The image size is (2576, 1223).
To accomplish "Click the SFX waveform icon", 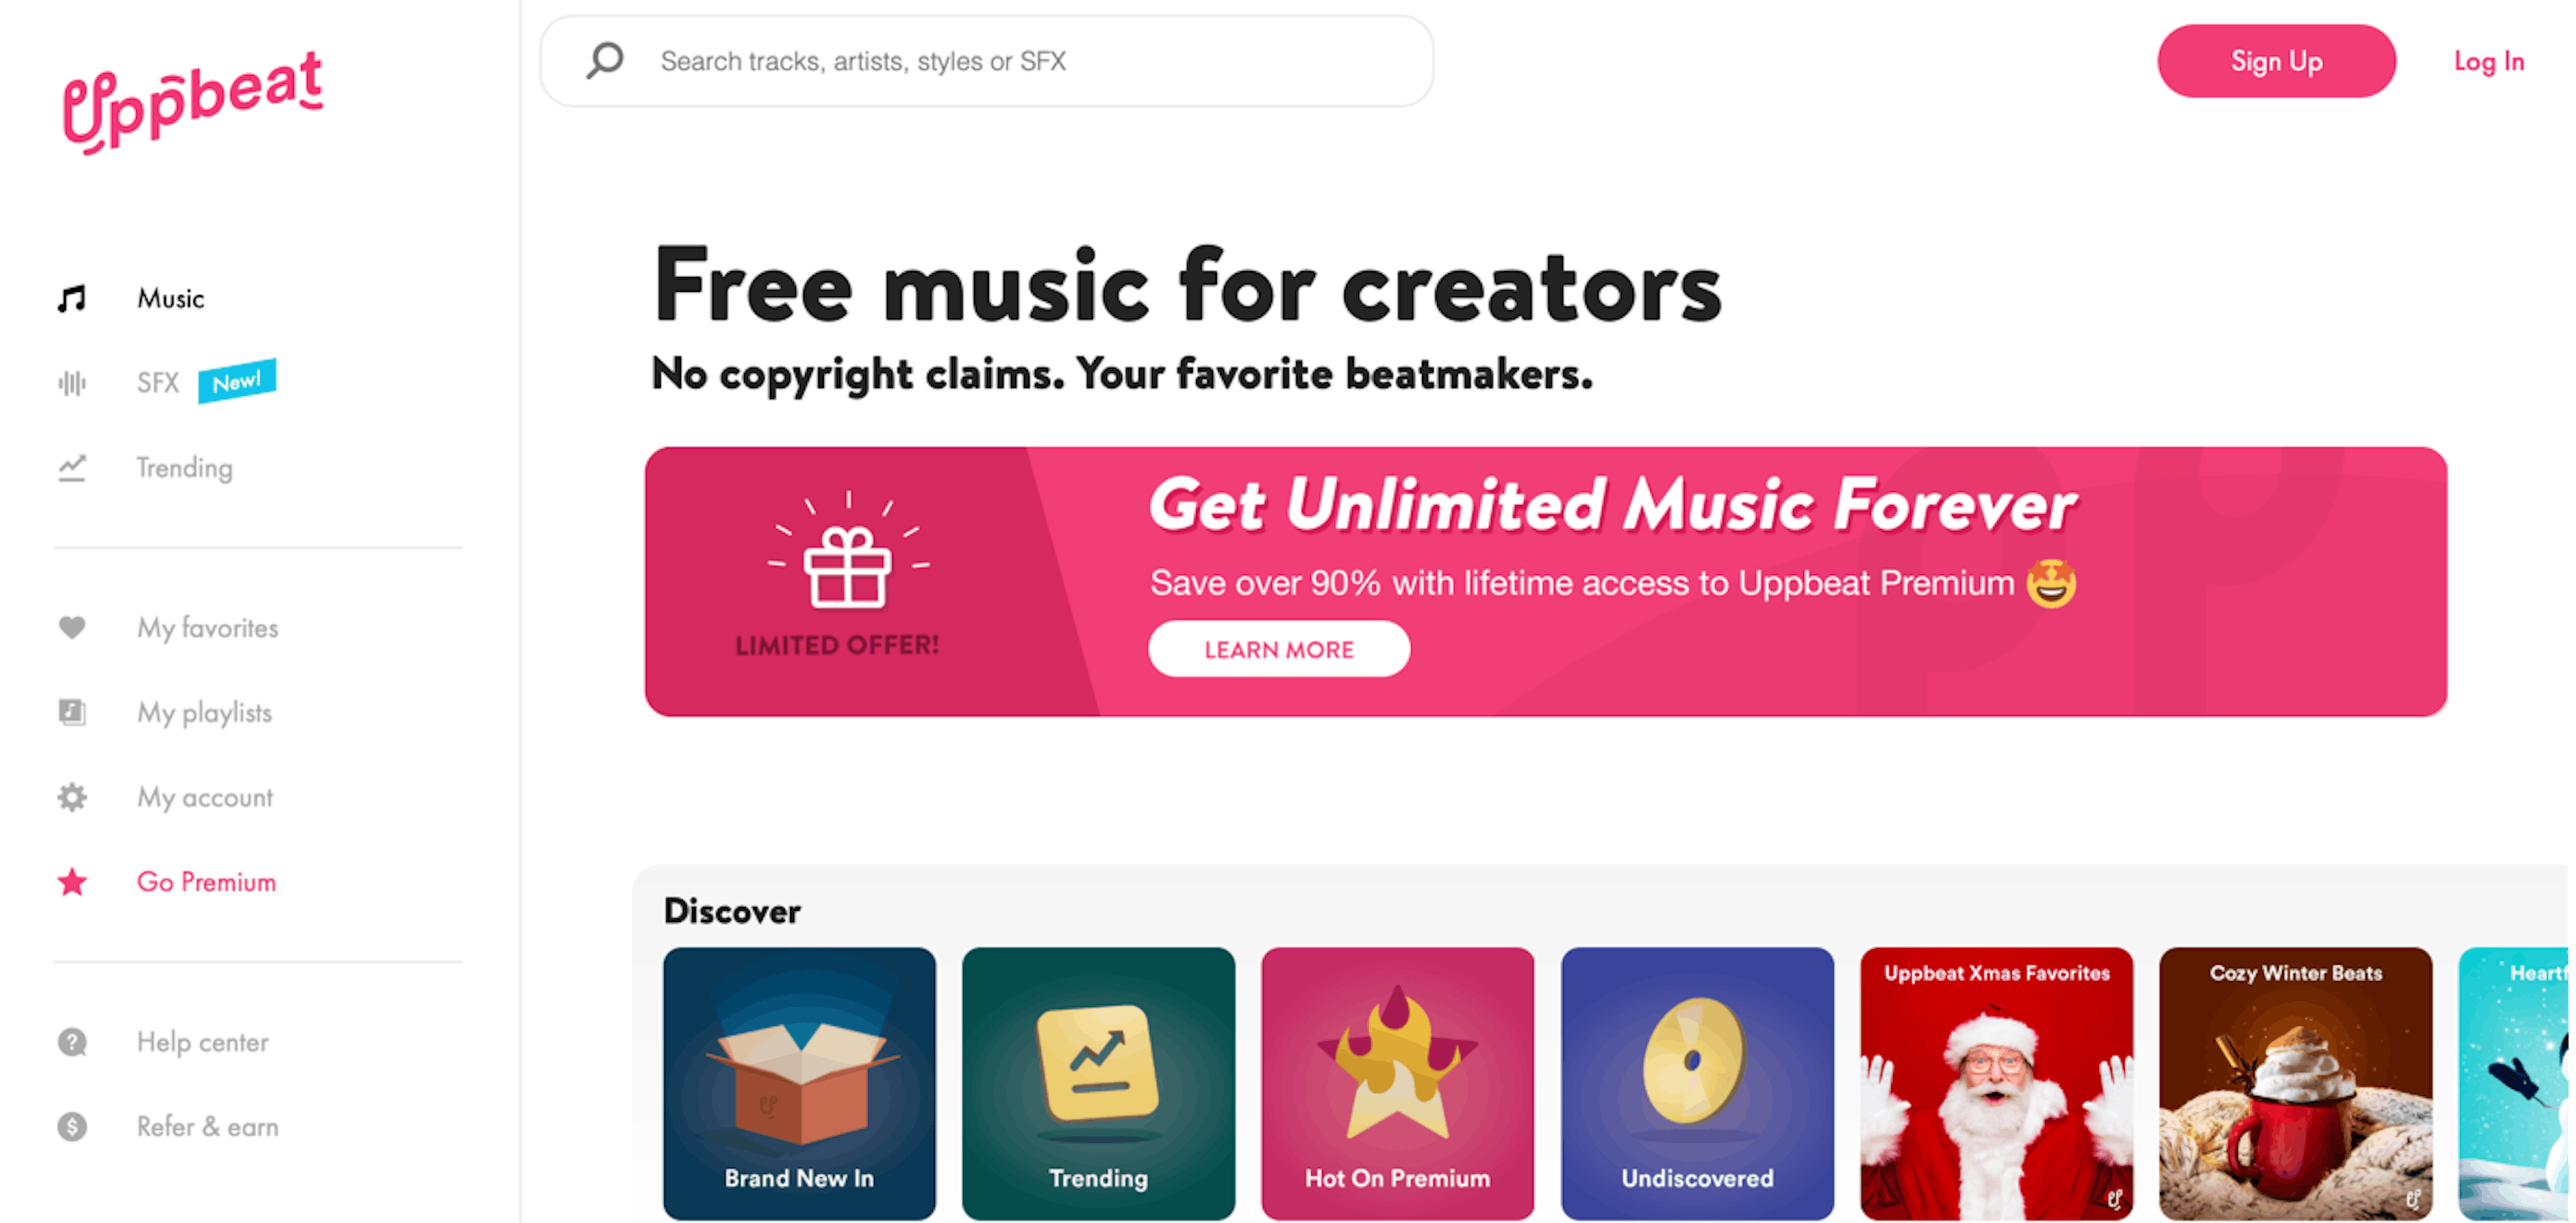I will 72,383.
